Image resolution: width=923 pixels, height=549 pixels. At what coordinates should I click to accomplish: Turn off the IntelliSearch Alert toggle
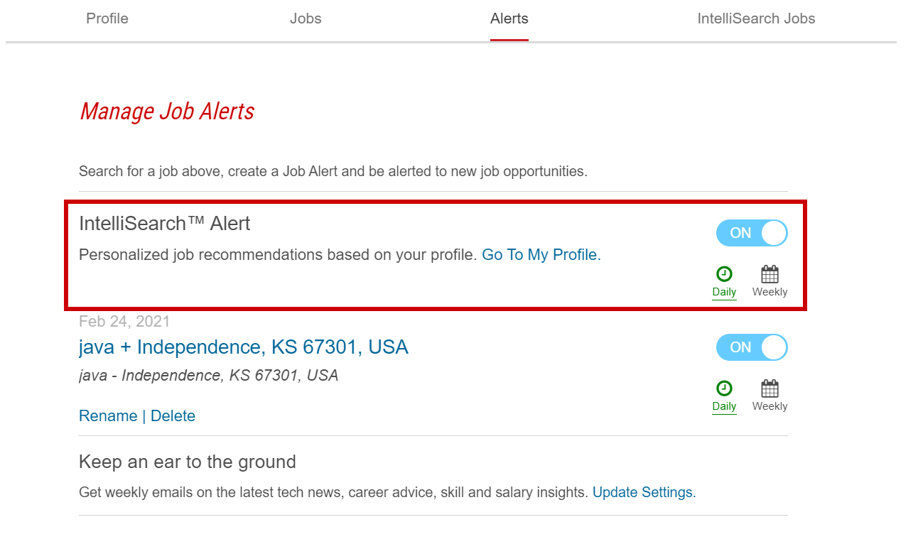coord(752,233)
